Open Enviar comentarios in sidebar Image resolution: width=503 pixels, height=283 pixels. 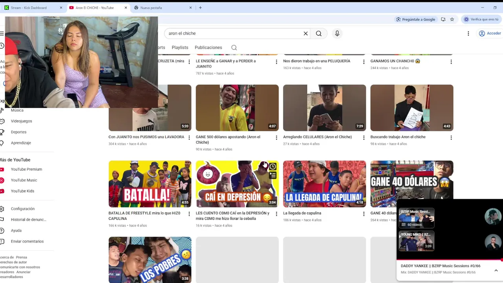coord(27,241)
